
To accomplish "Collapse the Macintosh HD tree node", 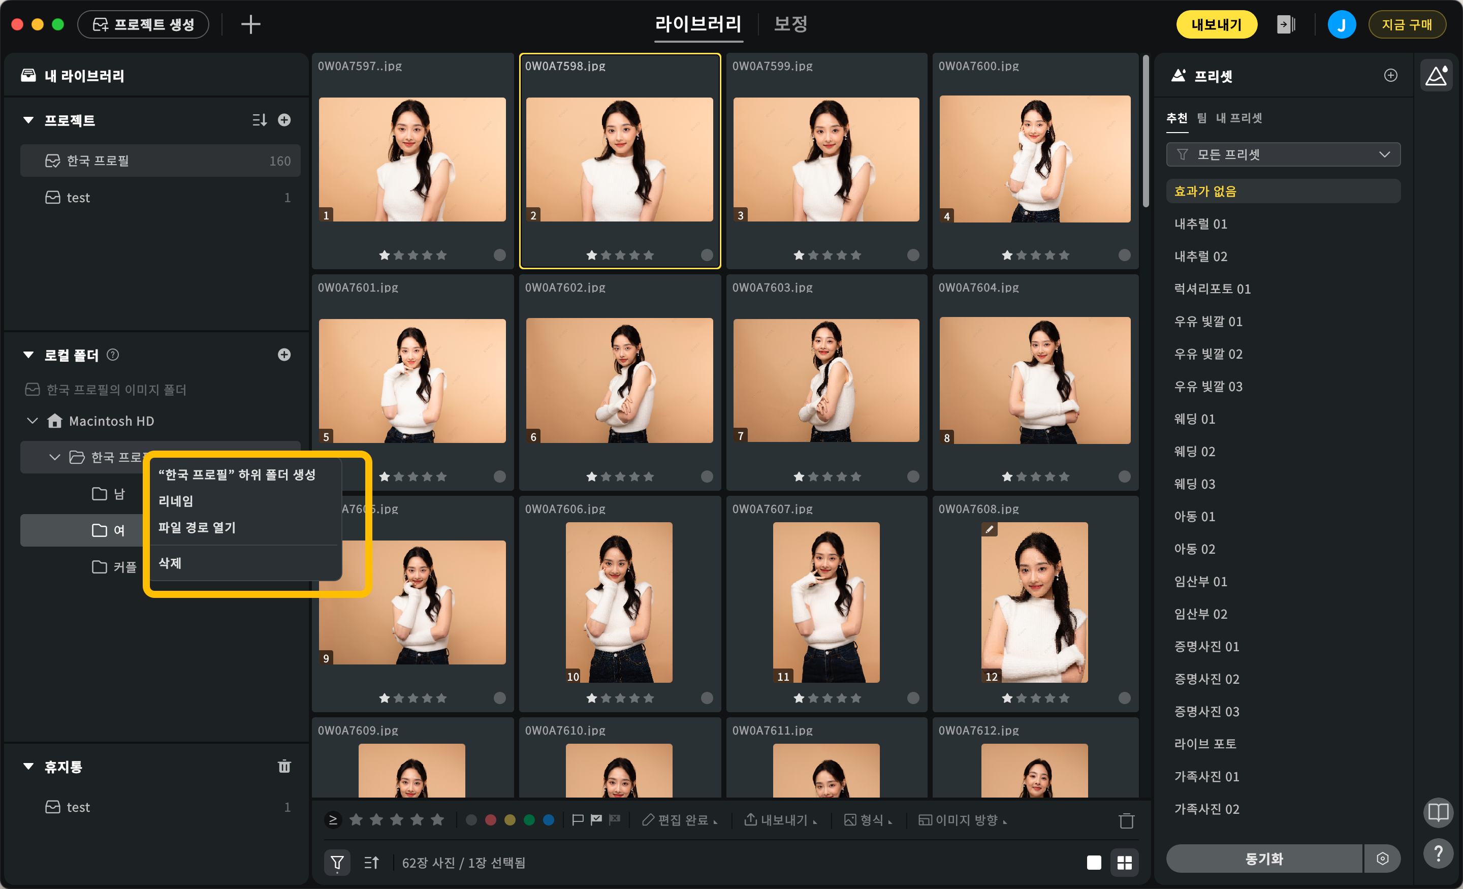I will [x=33, y=421].
